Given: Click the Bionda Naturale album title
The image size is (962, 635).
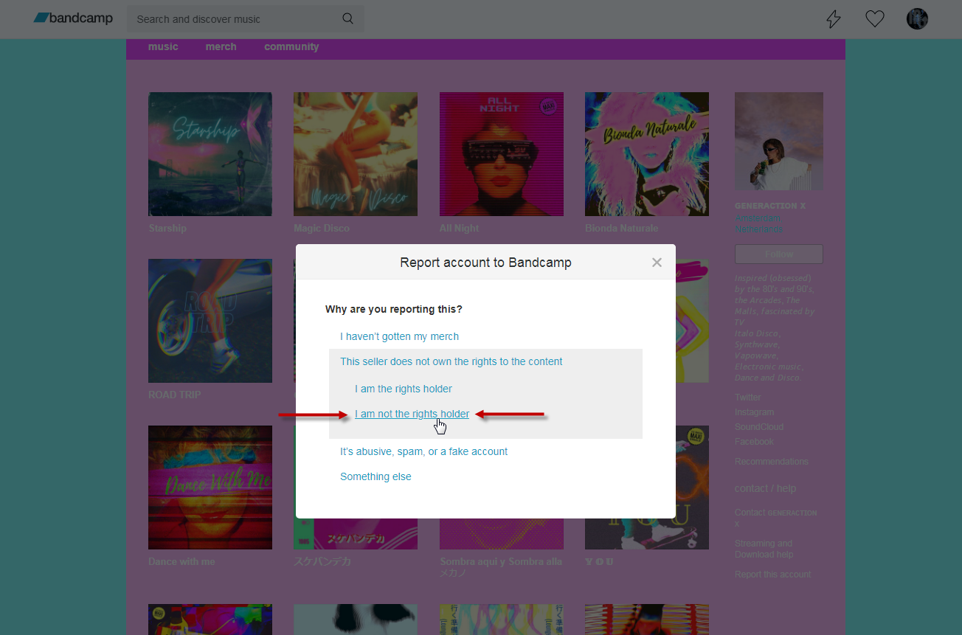Looking at the screenshot, I should 622,229.
